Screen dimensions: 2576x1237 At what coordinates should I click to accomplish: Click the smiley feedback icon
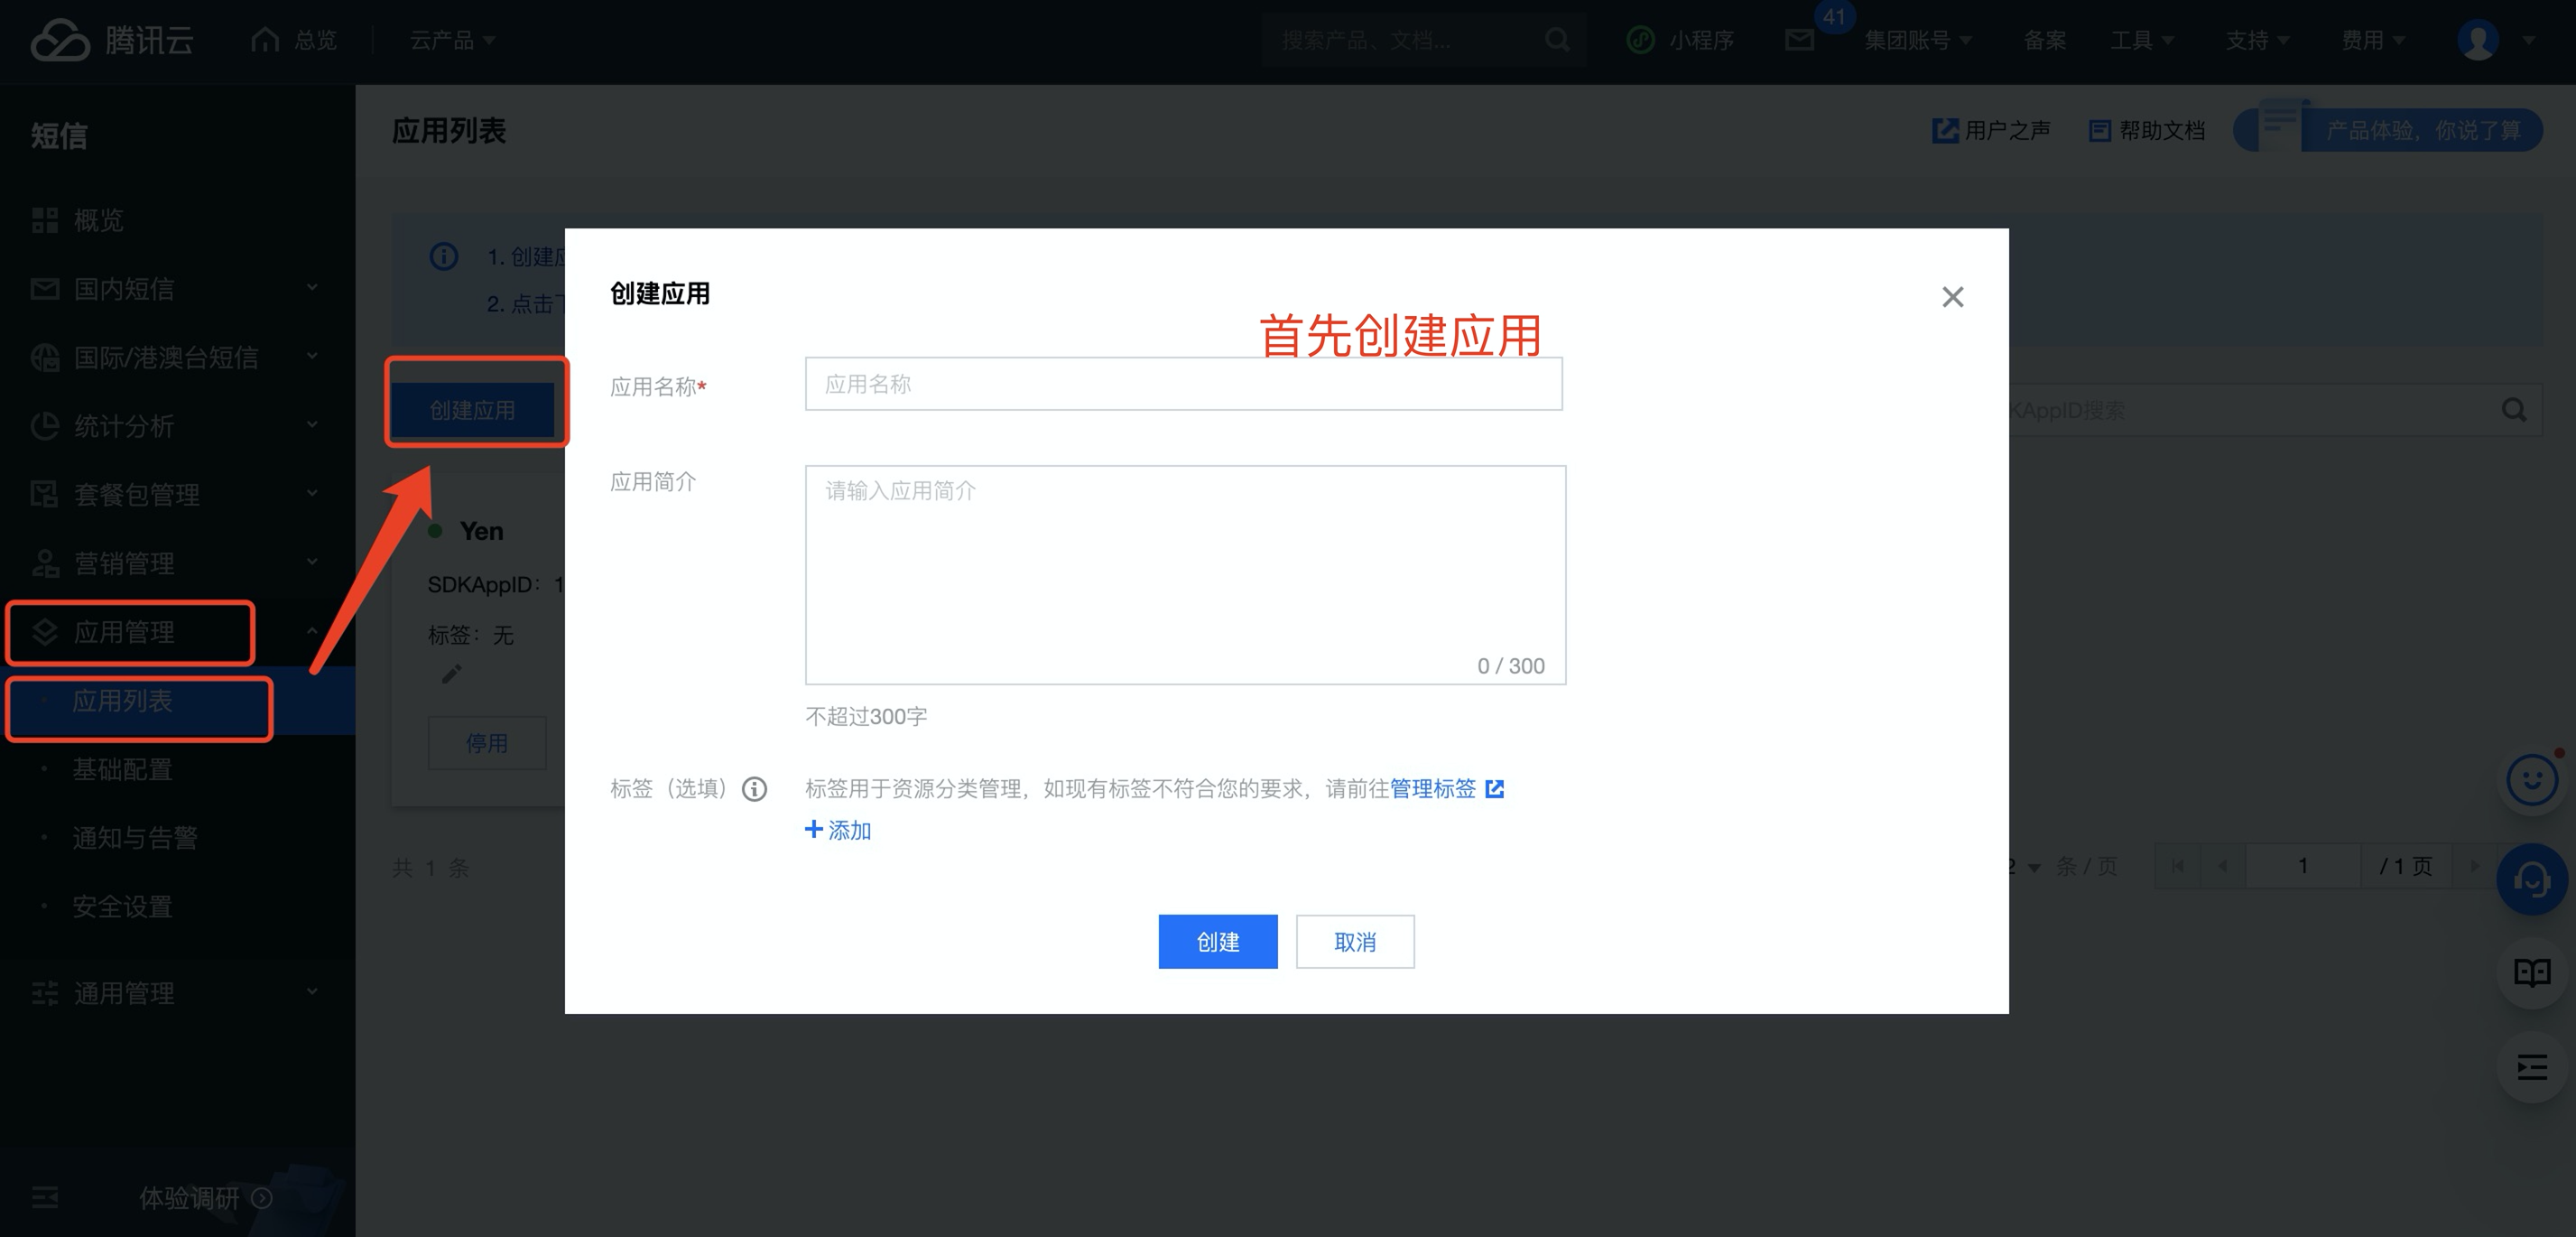coord(2532,780)
